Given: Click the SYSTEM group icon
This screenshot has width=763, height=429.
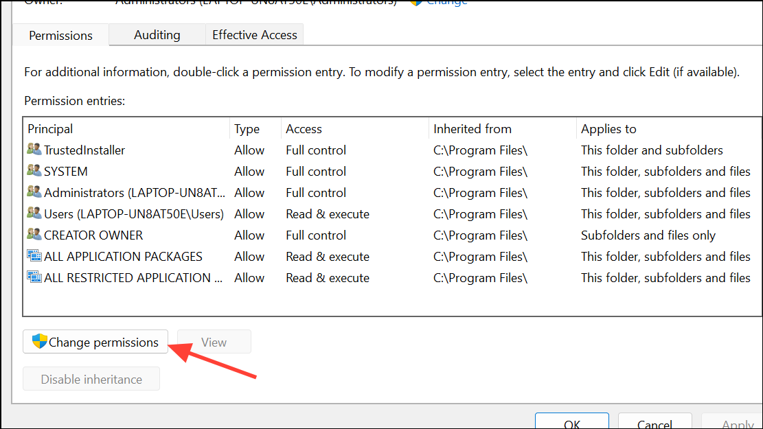Looking at the screenshot, I should (34, 171).
